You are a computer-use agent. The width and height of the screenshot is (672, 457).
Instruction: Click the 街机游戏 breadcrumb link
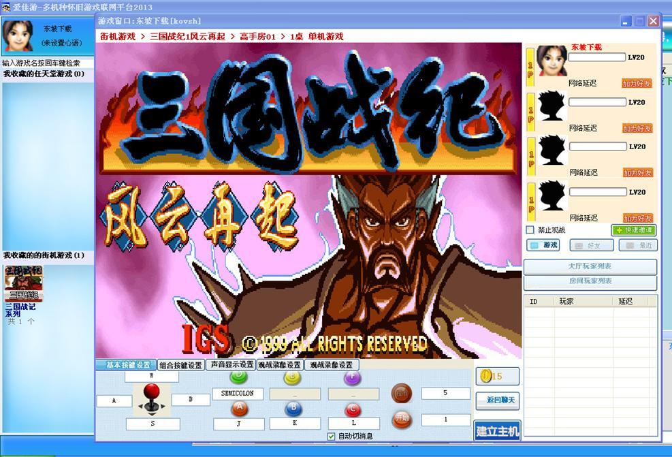tap(118, 37)
